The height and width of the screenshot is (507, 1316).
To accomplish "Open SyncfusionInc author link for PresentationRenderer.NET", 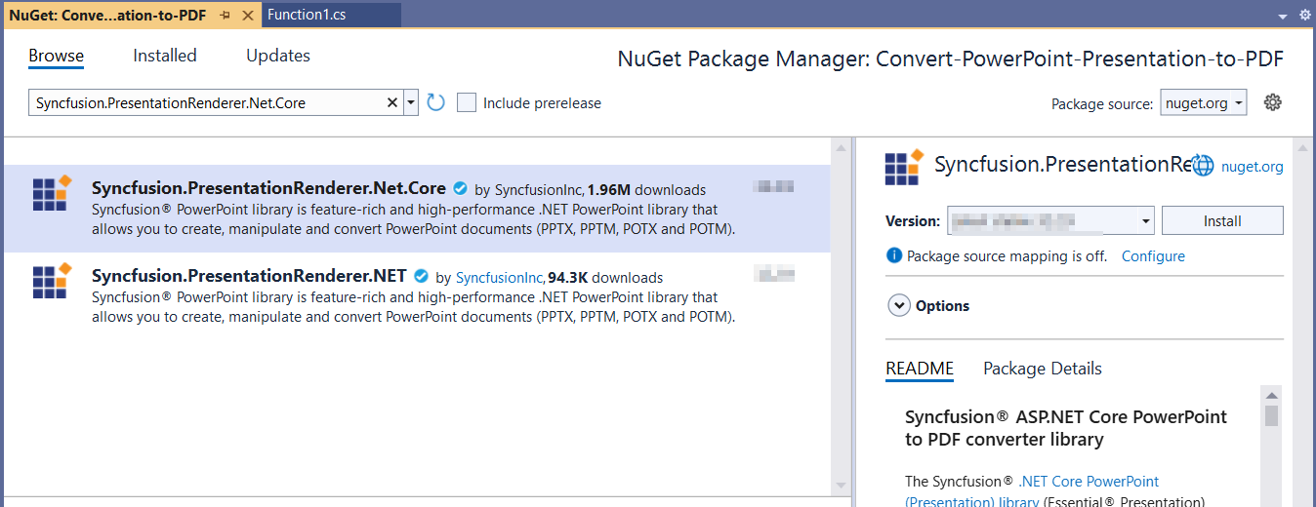I will [x=499, y=278].
